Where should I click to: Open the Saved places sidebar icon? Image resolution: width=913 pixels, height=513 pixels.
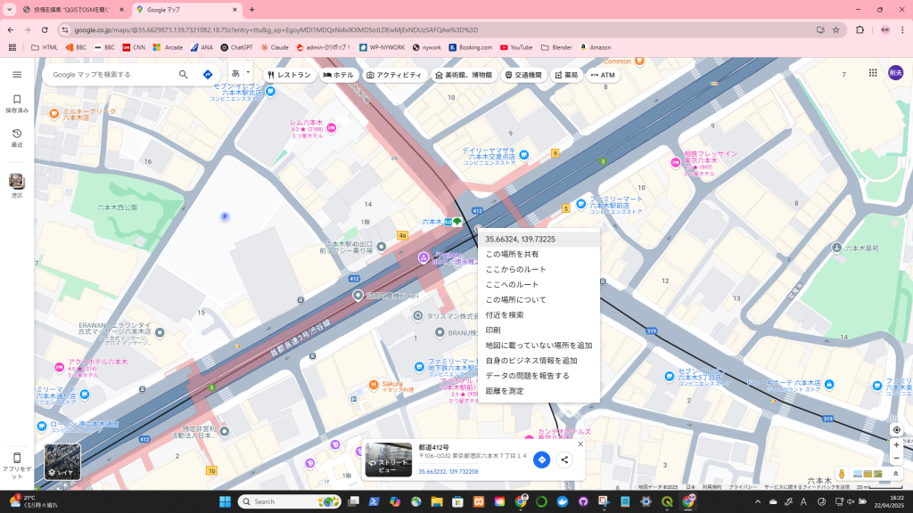(x=17, y=103)
